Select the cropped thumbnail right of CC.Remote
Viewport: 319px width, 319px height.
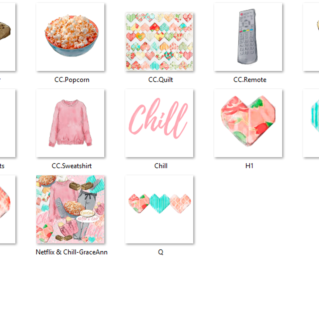(311, 37)
